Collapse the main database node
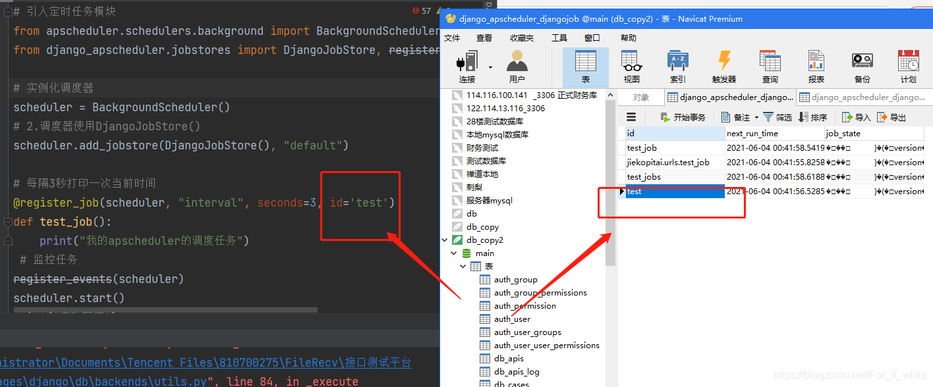 click(x=454, y=253)
